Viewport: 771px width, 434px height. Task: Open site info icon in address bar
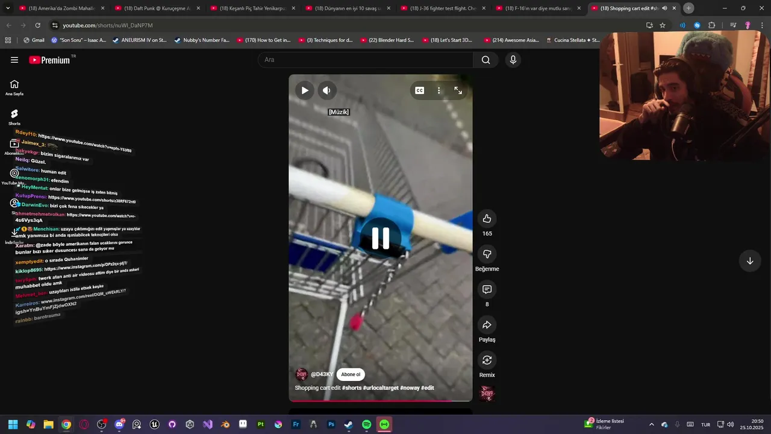point(55,25)
